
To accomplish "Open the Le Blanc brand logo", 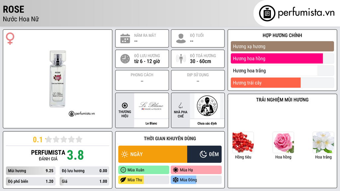I will tap(151, 106).
